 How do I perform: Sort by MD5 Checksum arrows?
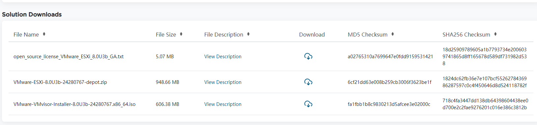pos(393,34)
